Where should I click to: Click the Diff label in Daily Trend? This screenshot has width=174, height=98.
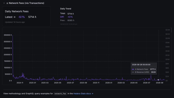[x=62, y=17]
